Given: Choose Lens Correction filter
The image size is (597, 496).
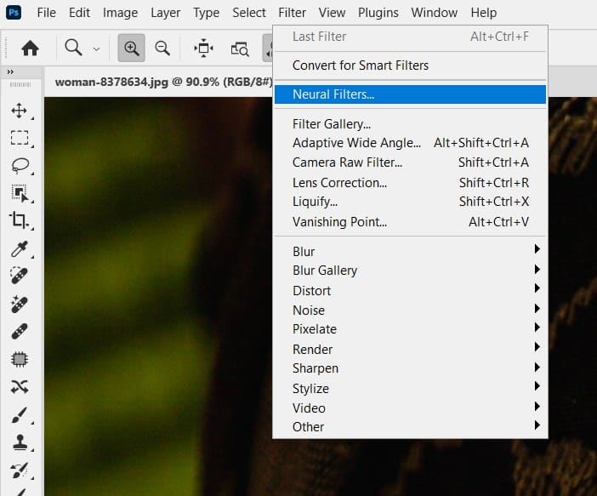Looking at the screenshot, I should 410,183.
